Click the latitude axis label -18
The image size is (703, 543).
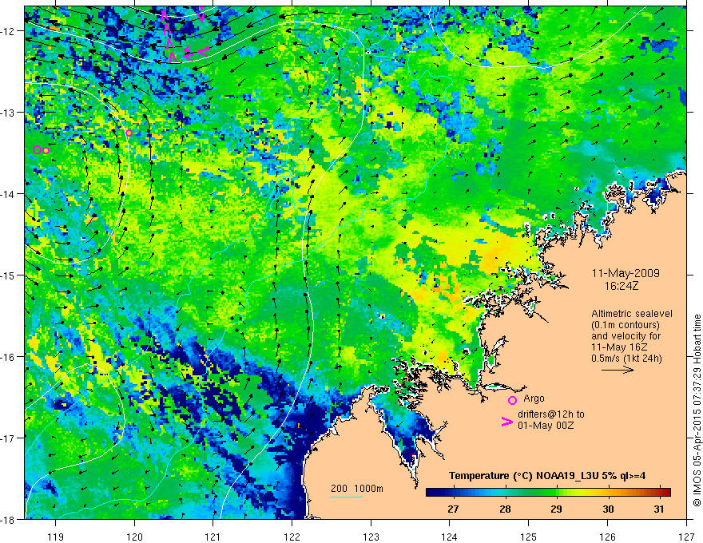pyautogui.click(x=9, y=519)
